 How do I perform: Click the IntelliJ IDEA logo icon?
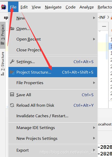(x=4, y=7)
